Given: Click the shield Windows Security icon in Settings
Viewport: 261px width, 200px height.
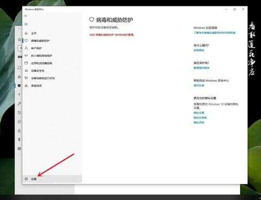Looking at the screenshot, I should point(19,86).
